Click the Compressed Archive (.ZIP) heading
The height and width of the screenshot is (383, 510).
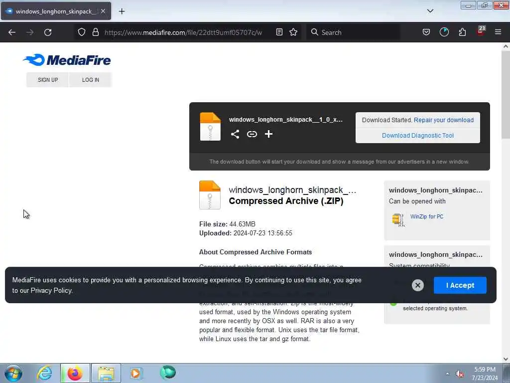pos(286,201)
